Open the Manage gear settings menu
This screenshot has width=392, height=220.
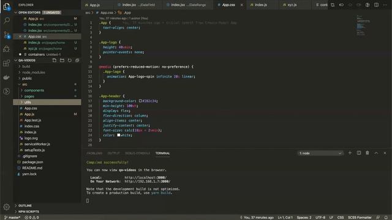7,207
